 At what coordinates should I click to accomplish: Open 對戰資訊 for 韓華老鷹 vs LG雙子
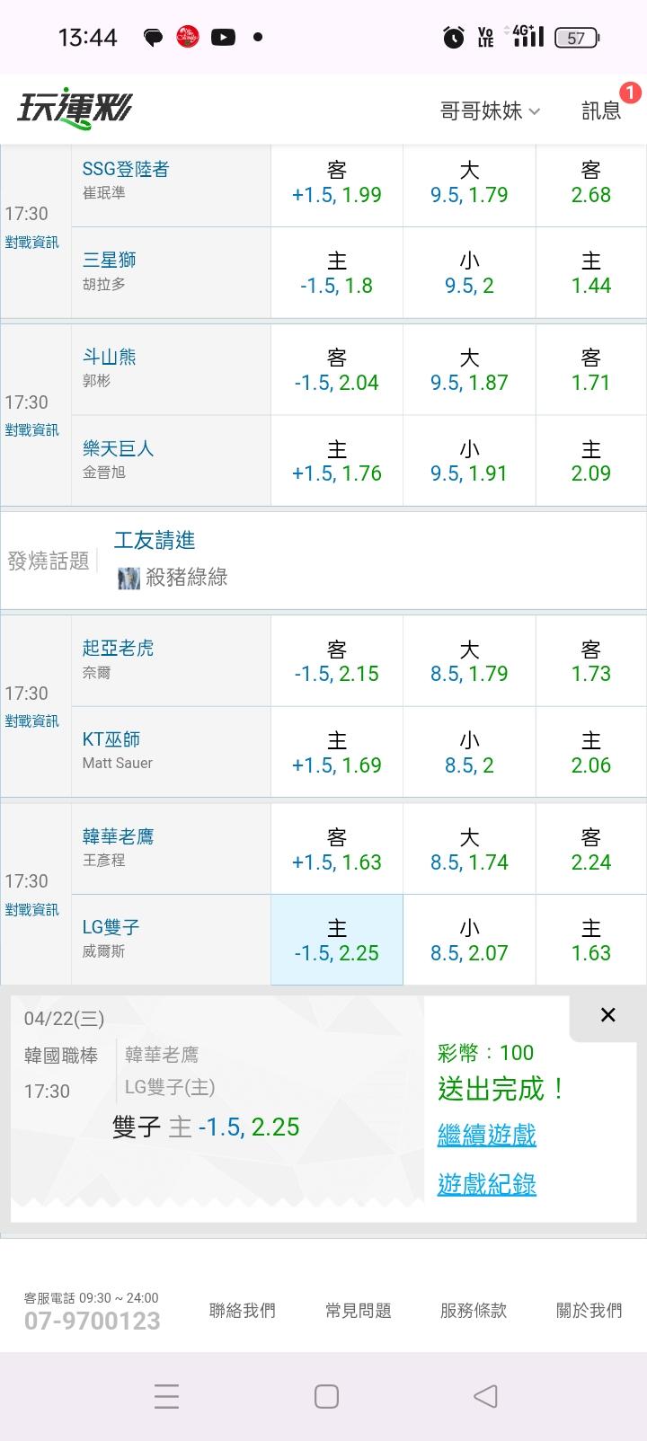pos(32,909)
